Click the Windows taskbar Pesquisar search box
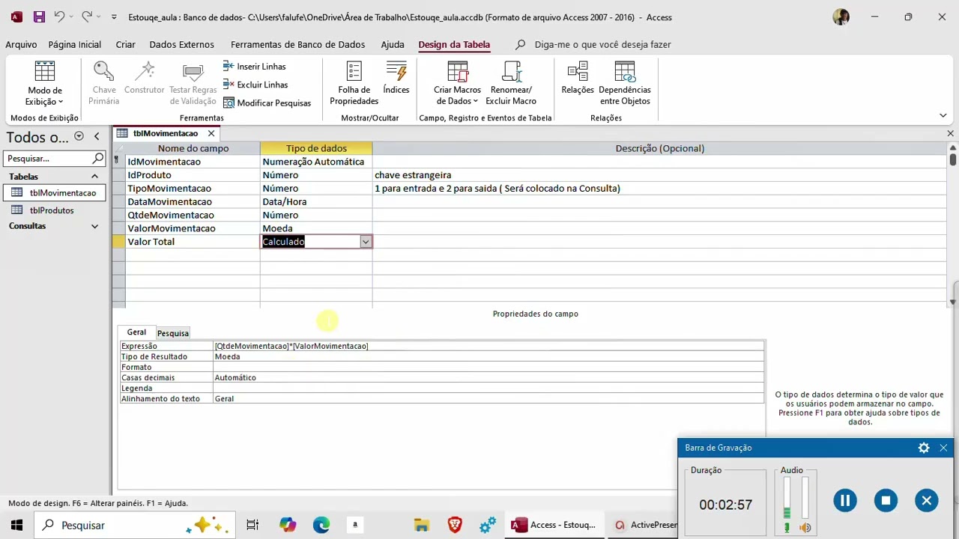This screenshot has height=539, width=959. (x=136, y=525)
